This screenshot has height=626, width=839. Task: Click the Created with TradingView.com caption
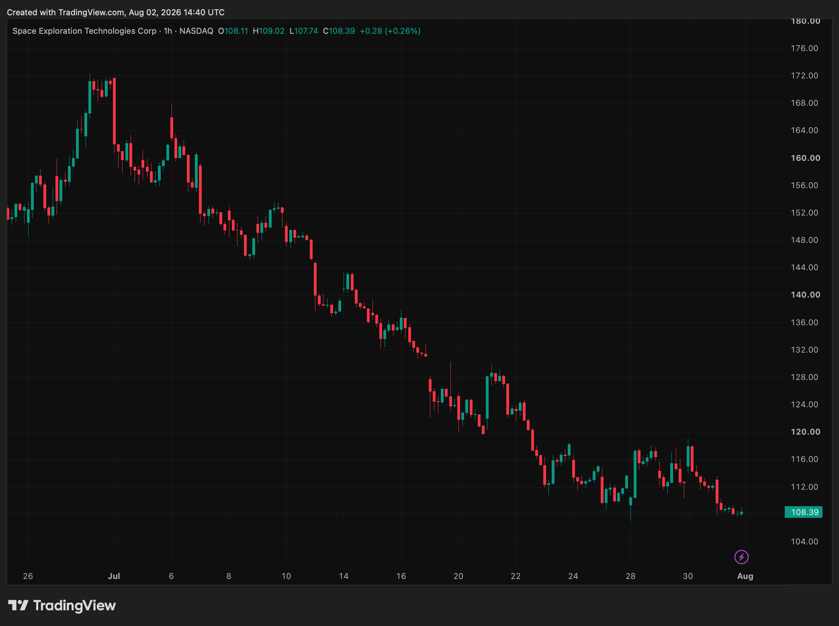116,12
